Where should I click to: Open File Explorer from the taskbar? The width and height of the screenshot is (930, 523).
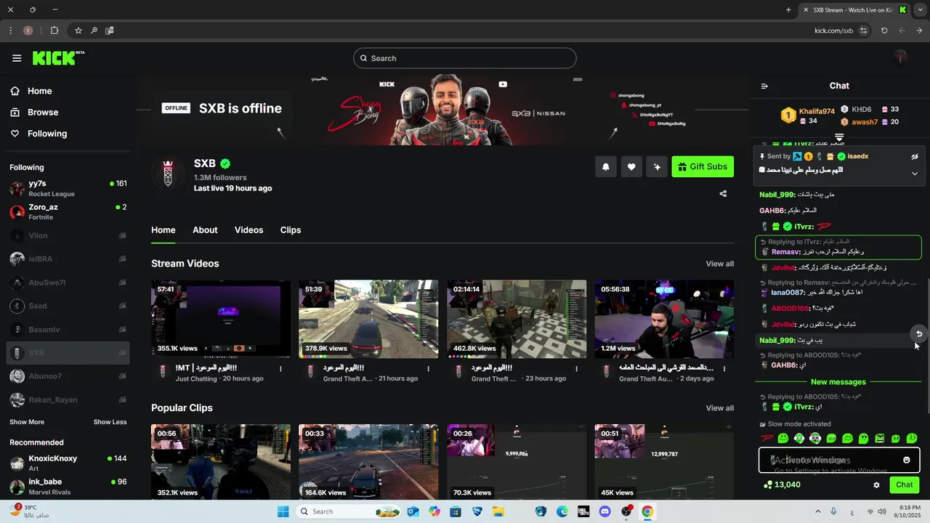pos(498,511)
